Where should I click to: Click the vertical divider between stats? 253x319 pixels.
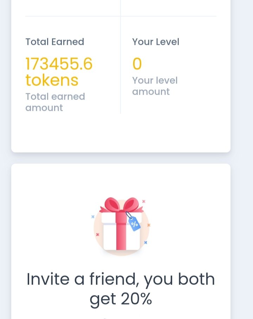[121, 57]
